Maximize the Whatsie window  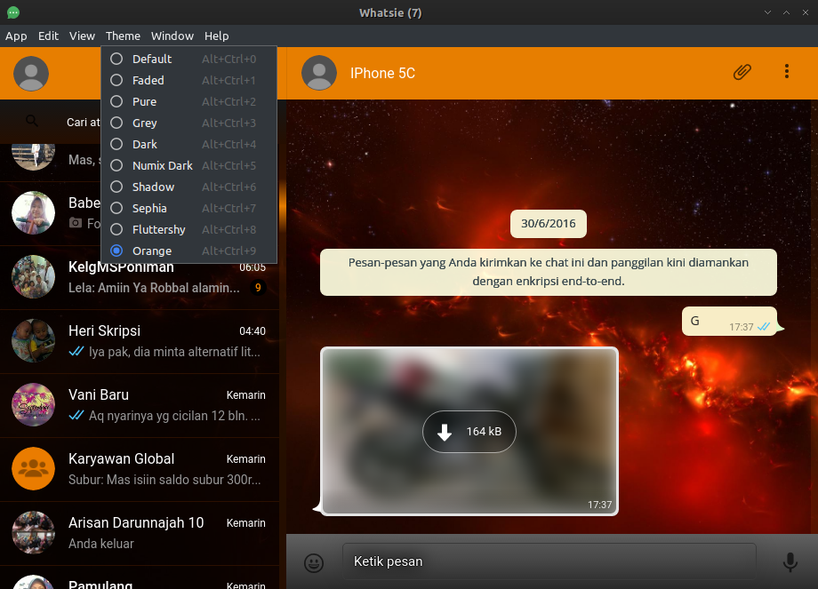[x=786, y=12]
